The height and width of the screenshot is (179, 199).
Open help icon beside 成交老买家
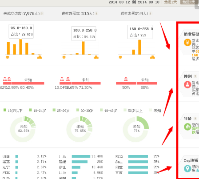(150, 14)
